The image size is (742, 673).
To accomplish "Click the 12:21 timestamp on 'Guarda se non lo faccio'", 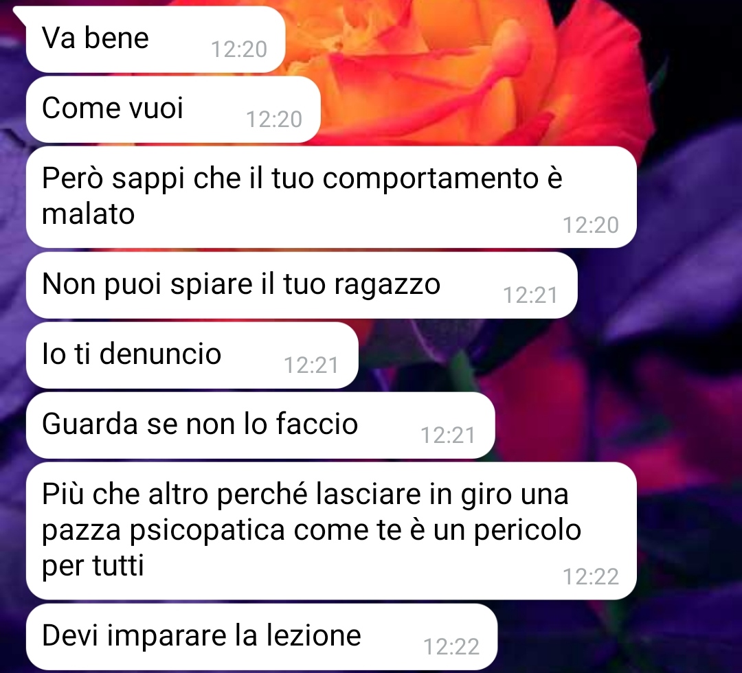I will [x=448, y=435].
